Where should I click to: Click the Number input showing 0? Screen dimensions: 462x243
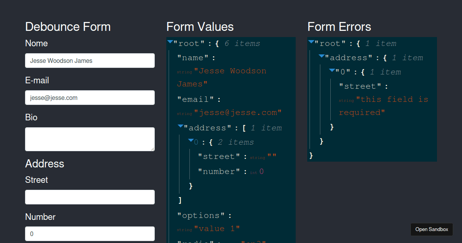[x=90, y=234]
